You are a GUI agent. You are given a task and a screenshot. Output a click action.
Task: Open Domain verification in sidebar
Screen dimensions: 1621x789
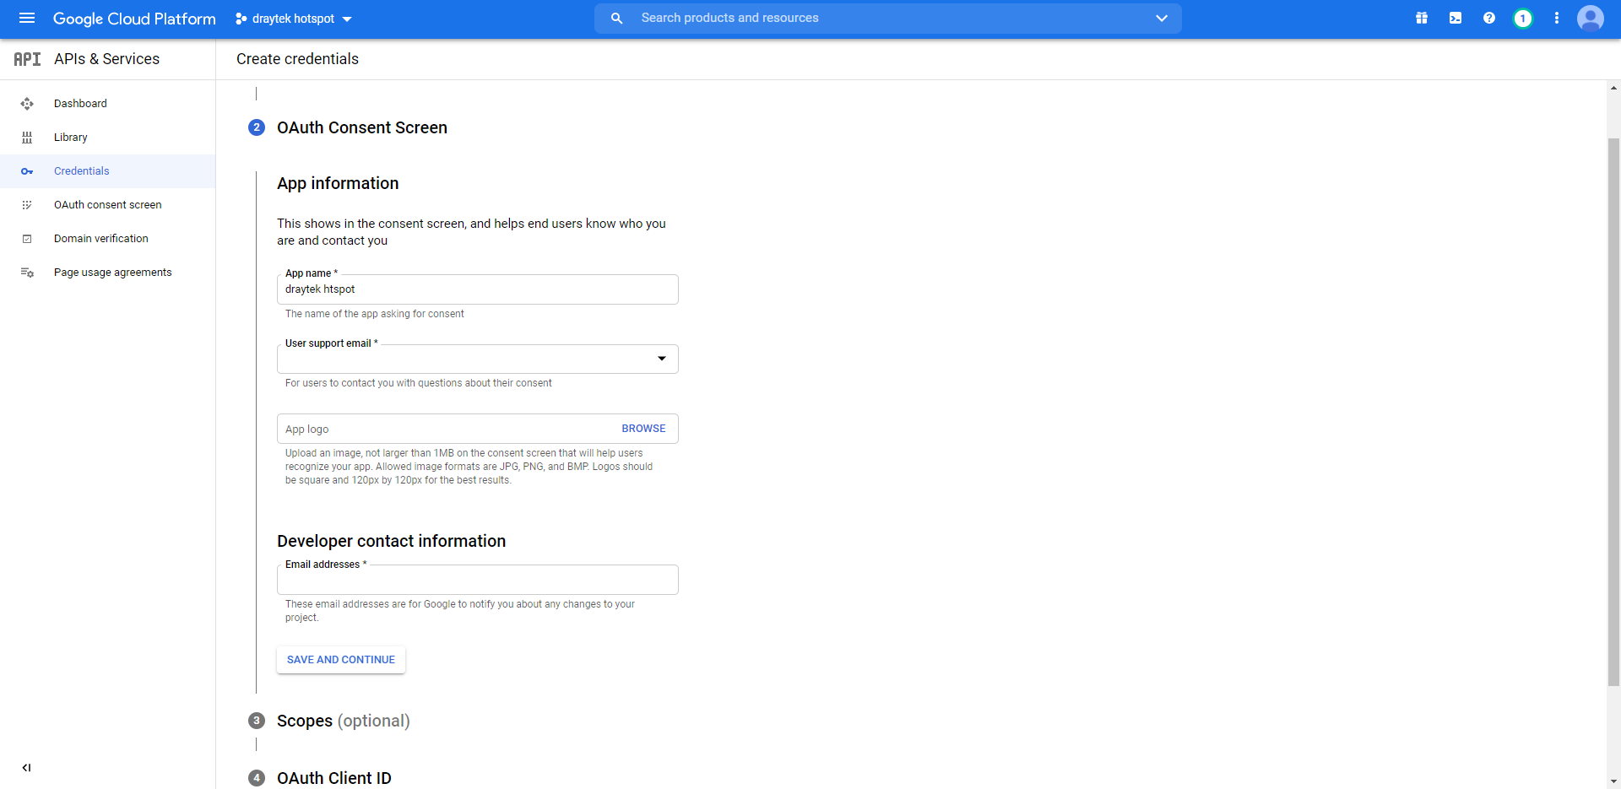pos(101,239)
